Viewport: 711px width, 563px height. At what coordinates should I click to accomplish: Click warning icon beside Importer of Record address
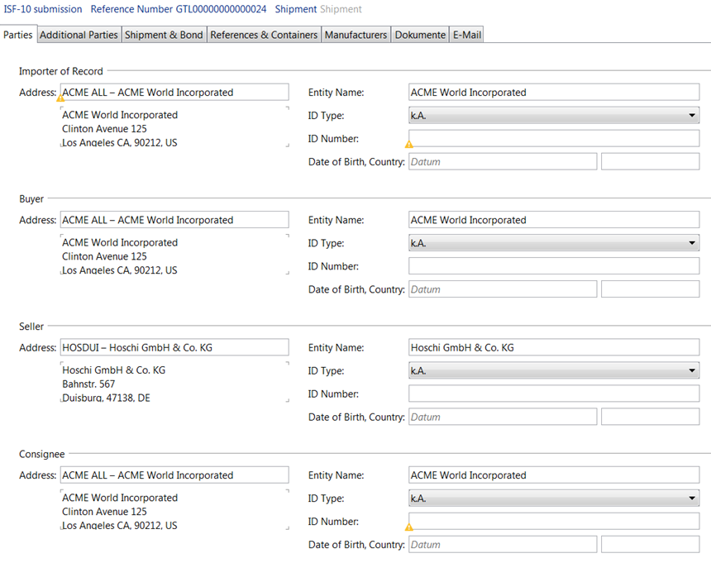60,98
